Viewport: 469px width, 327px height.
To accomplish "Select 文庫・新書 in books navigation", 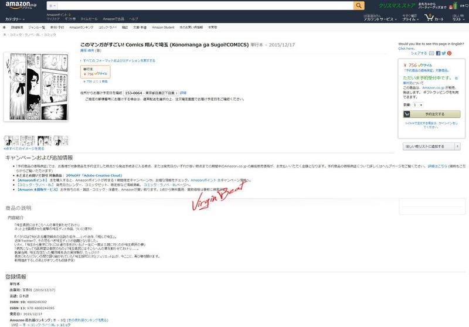I will pos(140,27).
